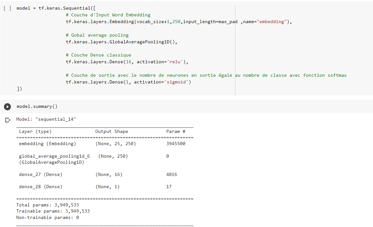Click the Total params: 3,949,533 line
The height and width of the screenshot is (227, 373).
[47, 205]
